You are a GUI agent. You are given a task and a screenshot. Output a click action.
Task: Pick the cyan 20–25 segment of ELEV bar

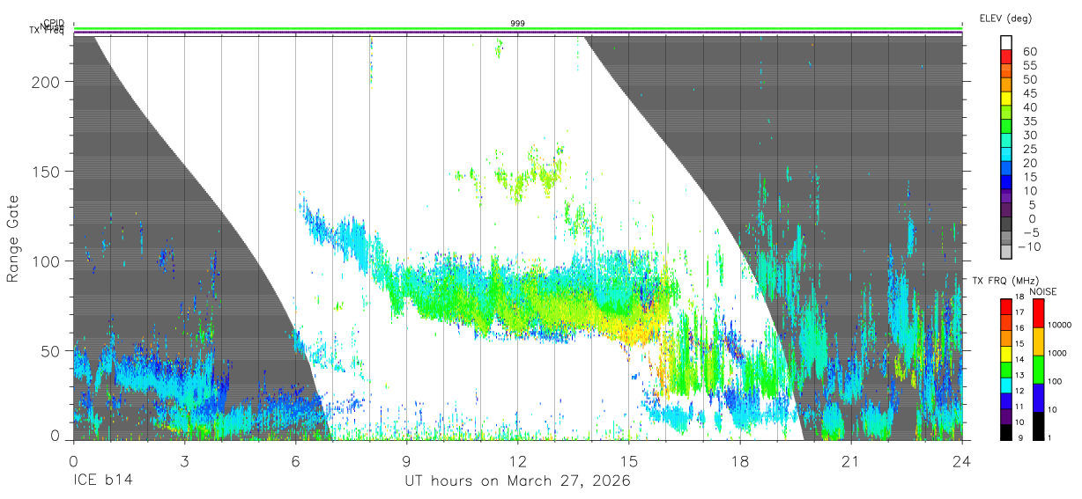click(x=1006, y=154)
